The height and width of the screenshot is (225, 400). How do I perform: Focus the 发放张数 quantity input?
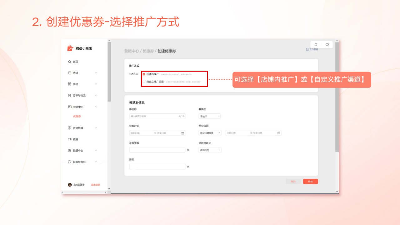click(x=157, y=150)
